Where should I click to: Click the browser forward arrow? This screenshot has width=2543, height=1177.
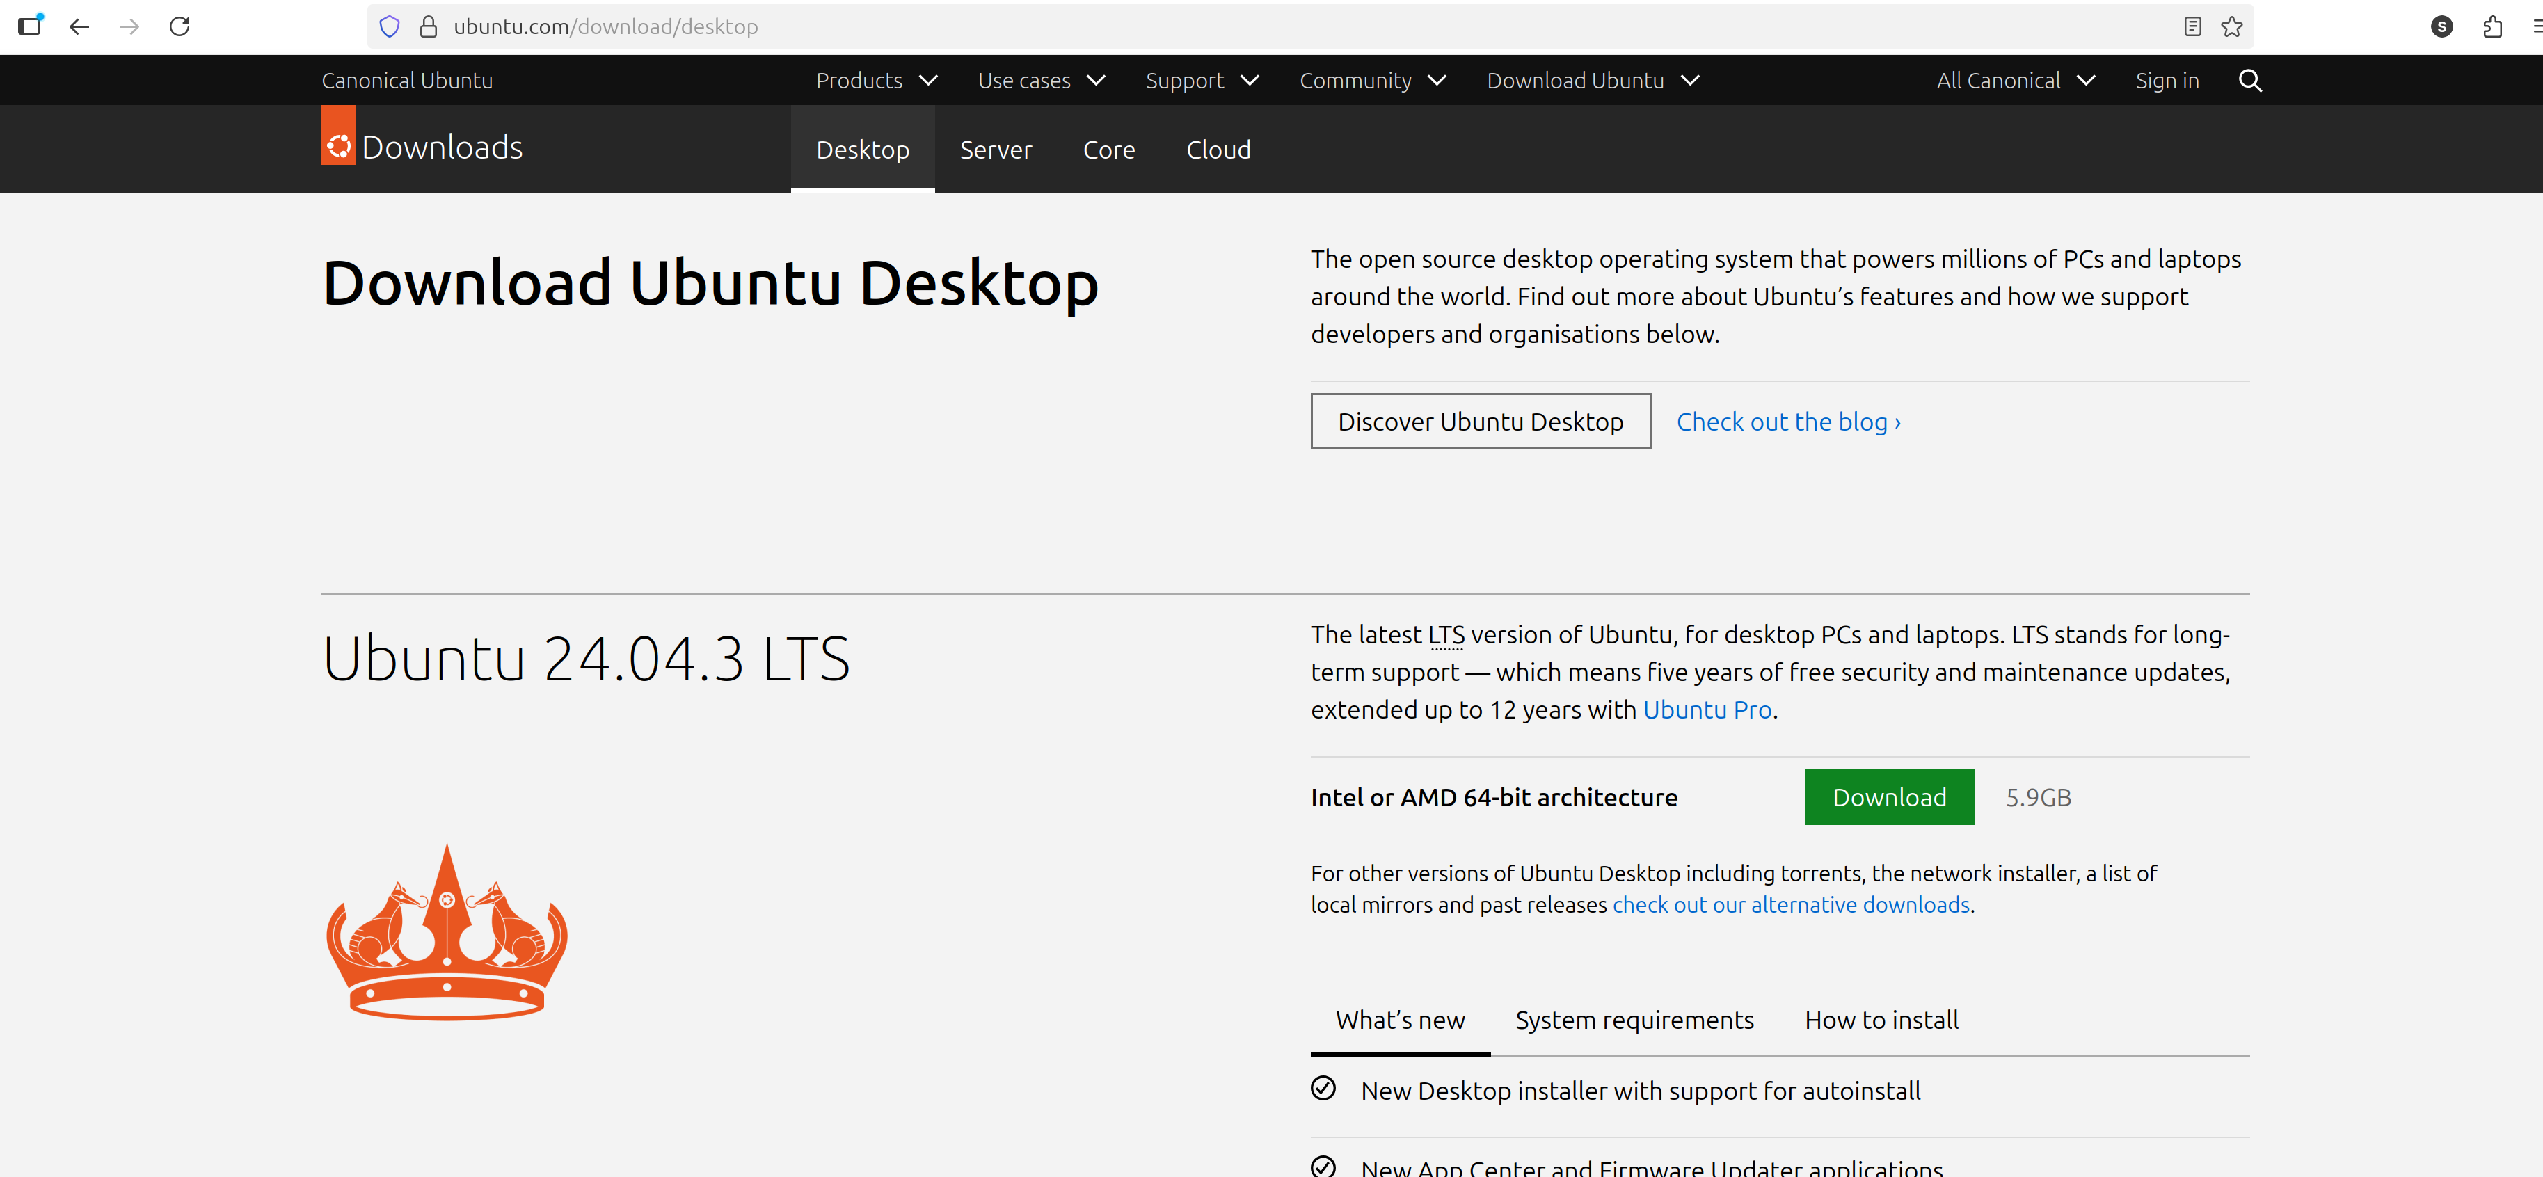pos(129,26)
